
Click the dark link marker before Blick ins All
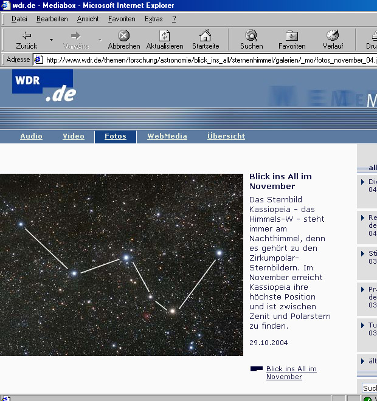[257, 369]
